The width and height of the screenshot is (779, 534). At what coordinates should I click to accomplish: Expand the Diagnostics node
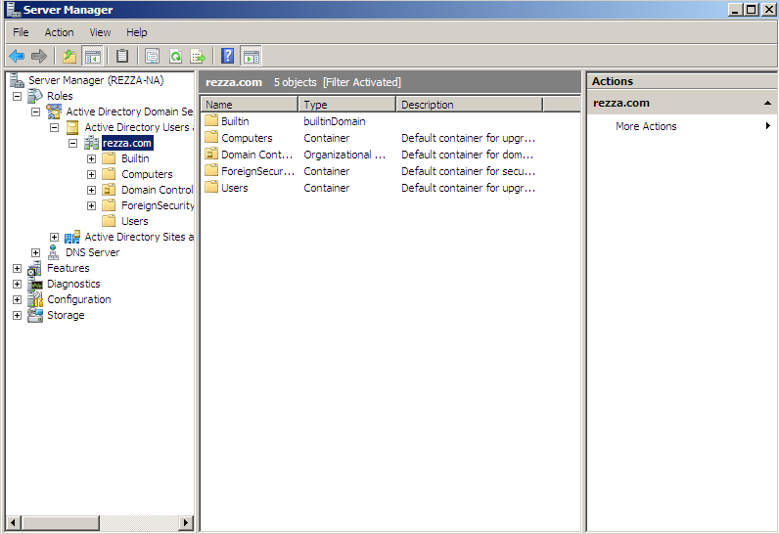click(18, 284)
